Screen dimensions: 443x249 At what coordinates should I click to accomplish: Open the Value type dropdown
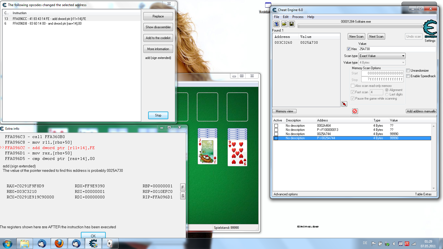[382, 63]
